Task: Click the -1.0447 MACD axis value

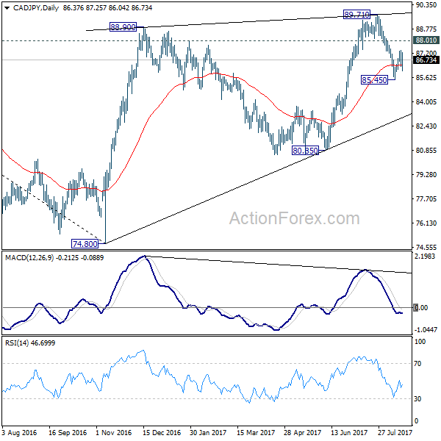Action: click(x=426, y=329)
